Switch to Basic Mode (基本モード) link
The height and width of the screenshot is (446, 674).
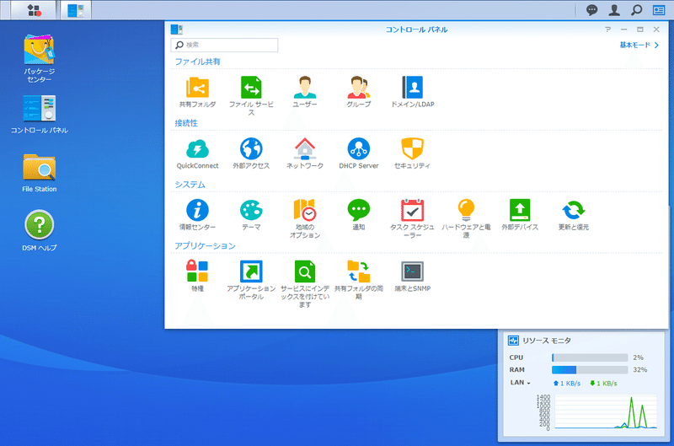(639, 45)
